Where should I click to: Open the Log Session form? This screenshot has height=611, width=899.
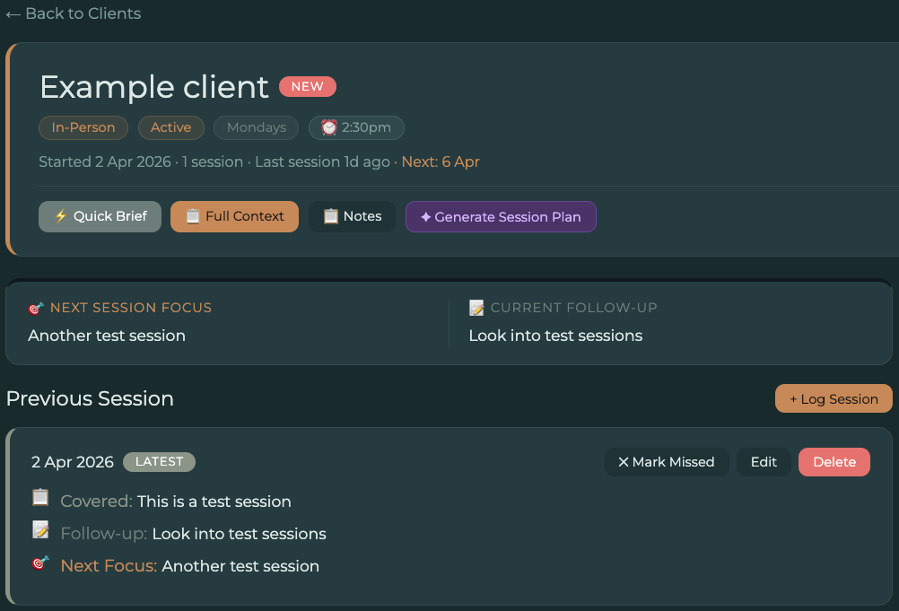coord(833,398)
